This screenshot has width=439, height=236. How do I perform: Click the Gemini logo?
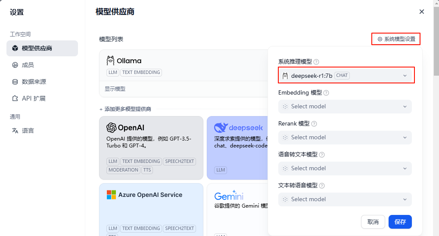pyautogui.click(x=229, y=196)
